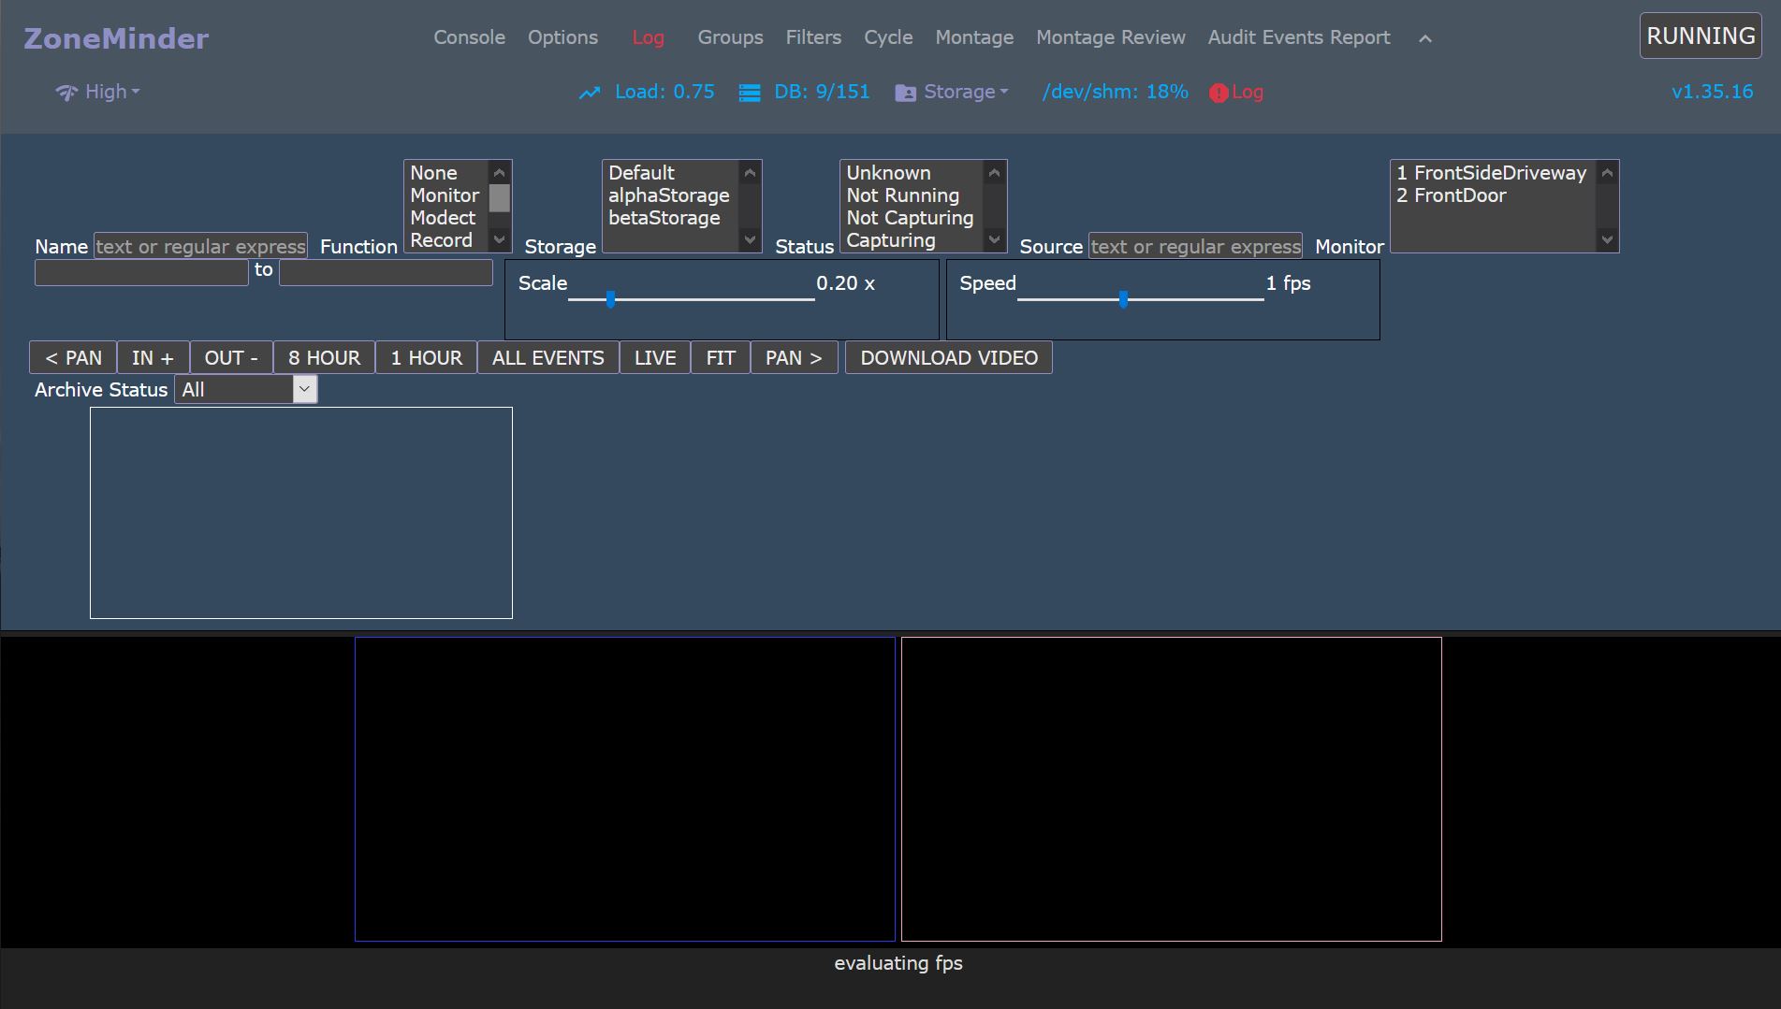Image resolution: width=1781 pixels, height=1009 pixels.
Task: Click the Load: 0.75 status text
Action: [x=664, y=92]
